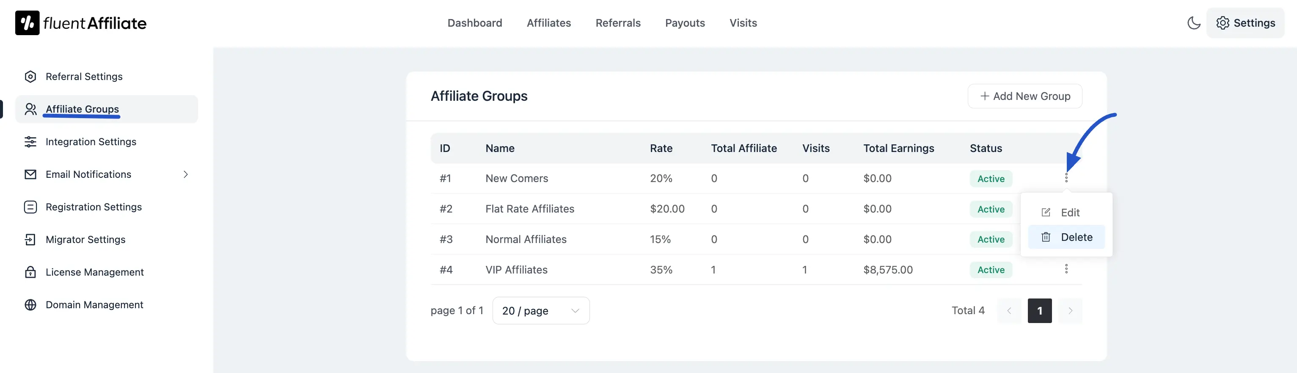
Task: Switch to the Payouts tab
Action: (x=684, y=23)
